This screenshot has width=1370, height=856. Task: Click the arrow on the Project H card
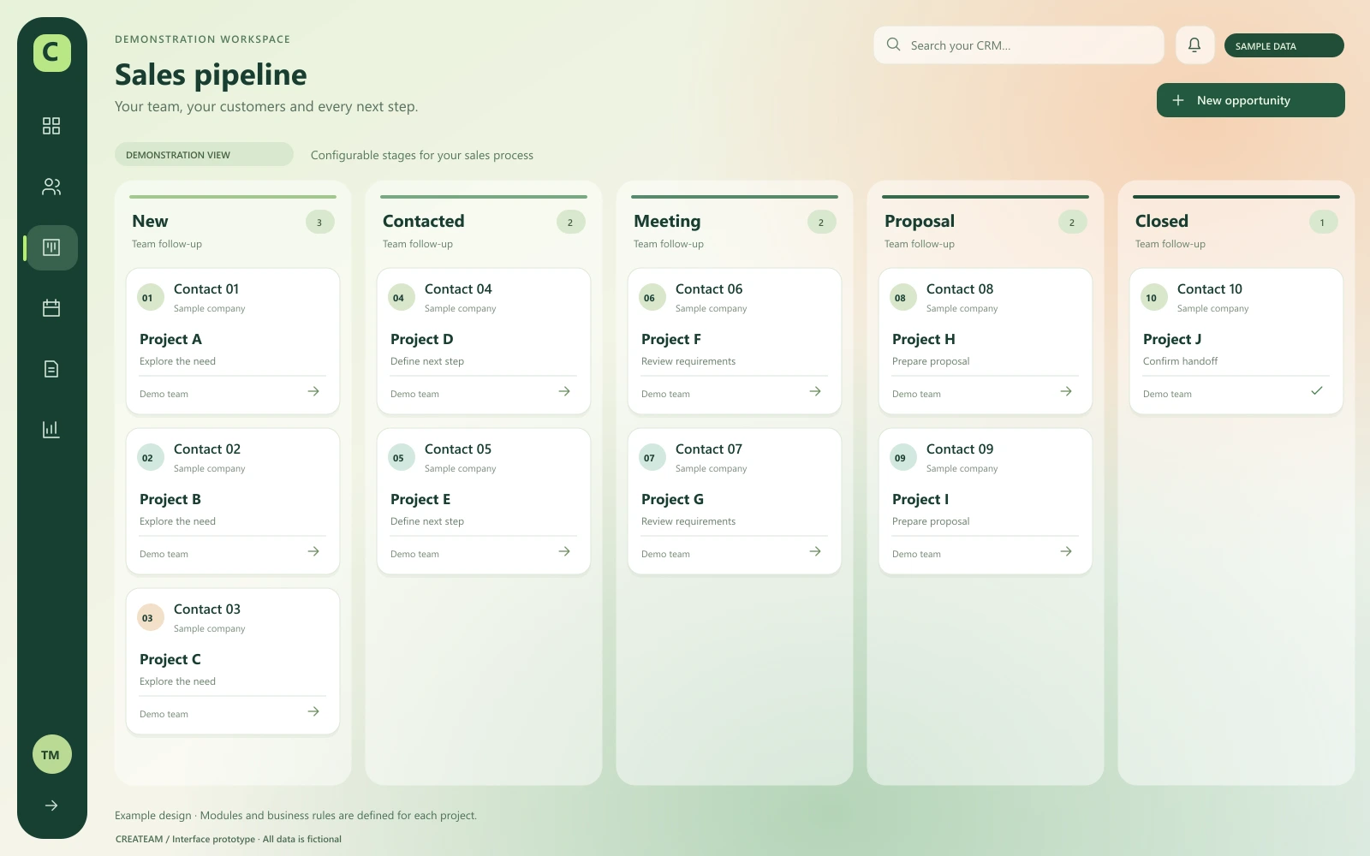click(1066, 391)
